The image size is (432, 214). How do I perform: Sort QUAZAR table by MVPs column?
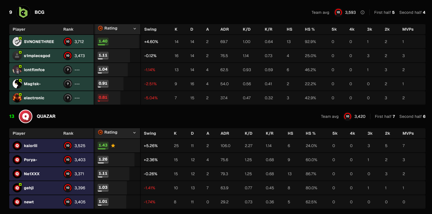pyautogui.click(x=408, y=133)
